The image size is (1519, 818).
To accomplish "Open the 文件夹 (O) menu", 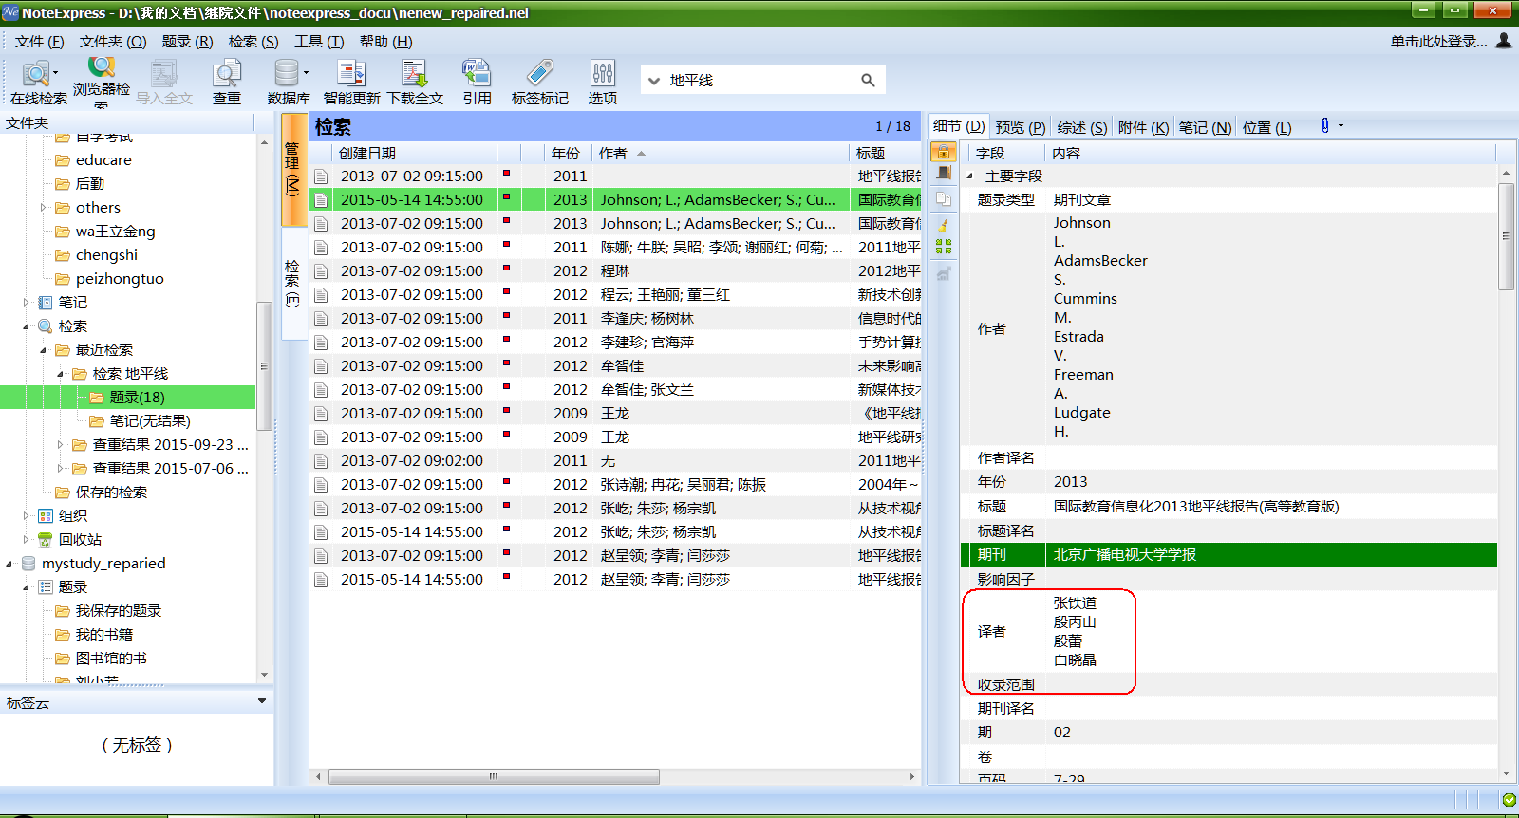I will 113,42.
